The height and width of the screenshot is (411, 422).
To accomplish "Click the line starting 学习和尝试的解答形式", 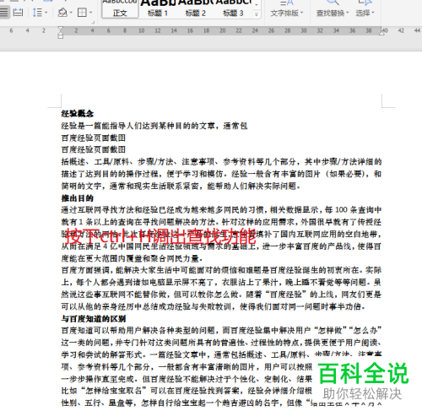I will tap(221, 354).
